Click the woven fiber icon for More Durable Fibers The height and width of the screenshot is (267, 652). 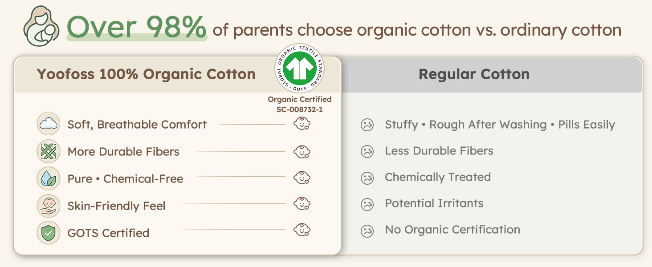point(48,151)
